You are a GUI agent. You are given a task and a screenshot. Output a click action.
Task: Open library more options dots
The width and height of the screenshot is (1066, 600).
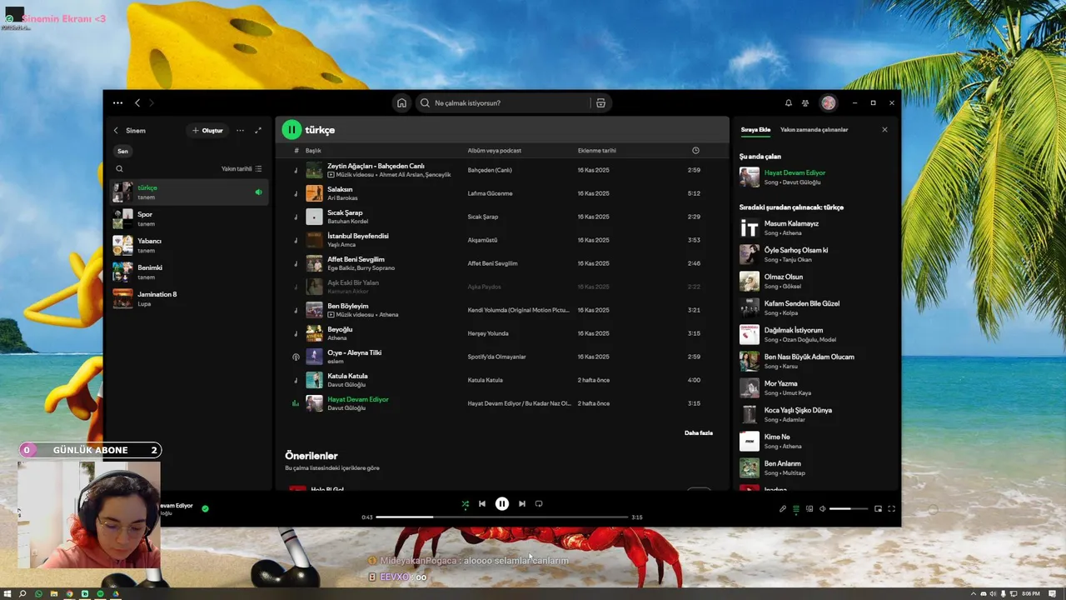pos(240,130)
